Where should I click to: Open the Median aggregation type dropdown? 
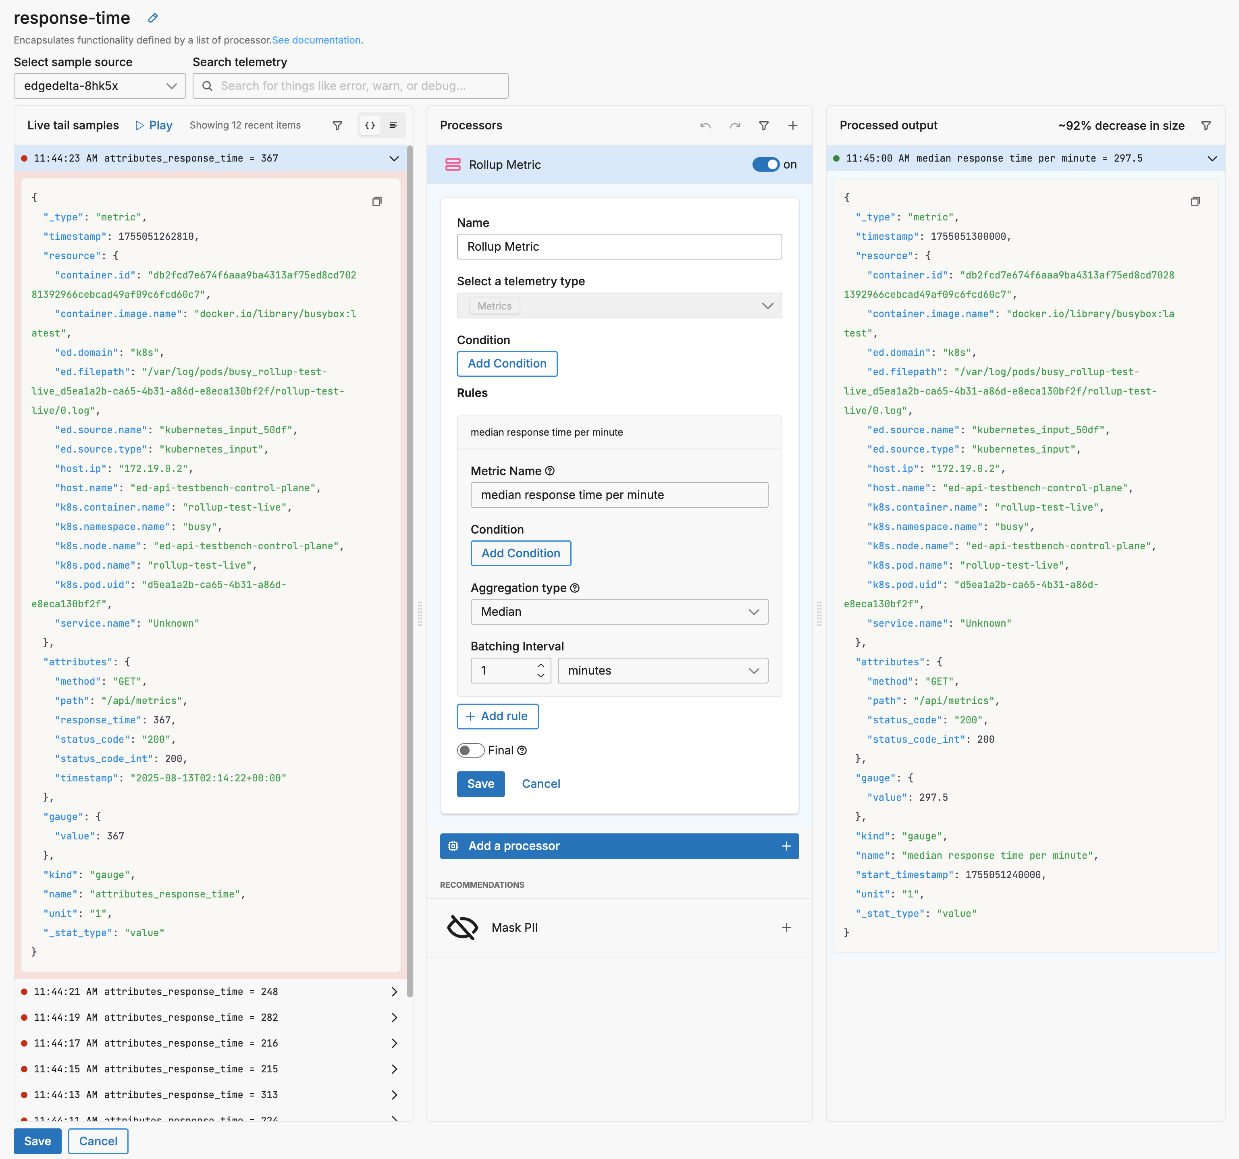[619, 612]
